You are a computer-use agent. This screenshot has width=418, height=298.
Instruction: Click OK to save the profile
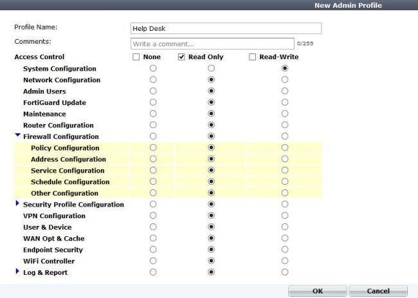click(317, 291)
